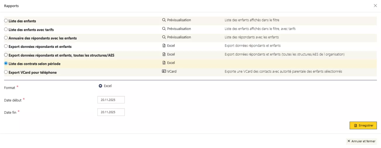Select the all structures/AES export radio option

pyautogui.click(x=6, y=55)
